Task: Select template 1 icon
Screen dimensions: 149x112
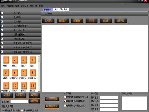Action: pos(6,60)
